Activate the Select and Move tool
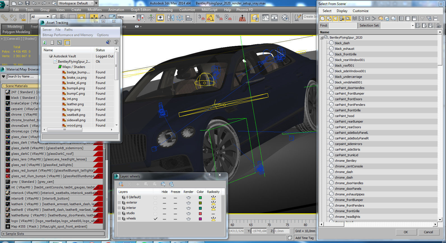This screenshot has width=446, height=243. point(94,18)
